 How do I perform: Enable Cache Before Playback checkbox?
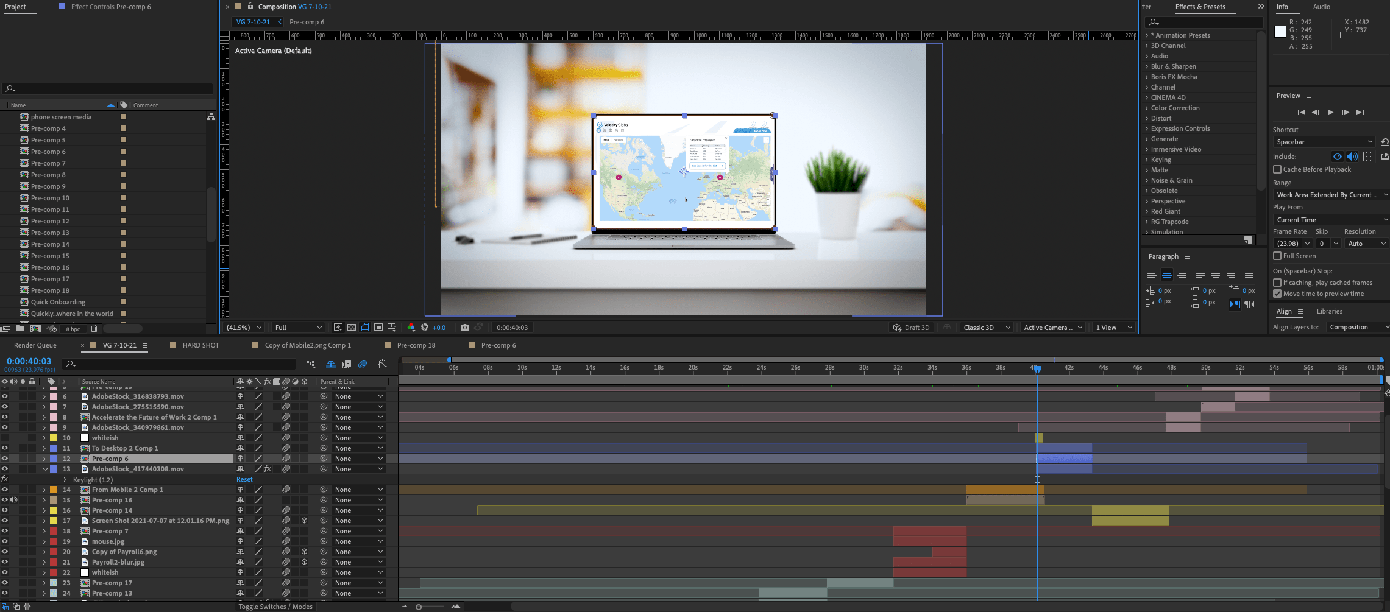(x=1277, y=169)
